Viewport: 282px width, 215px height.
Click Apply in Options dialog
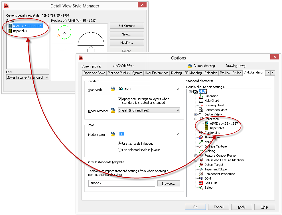[x=242, y=207]
